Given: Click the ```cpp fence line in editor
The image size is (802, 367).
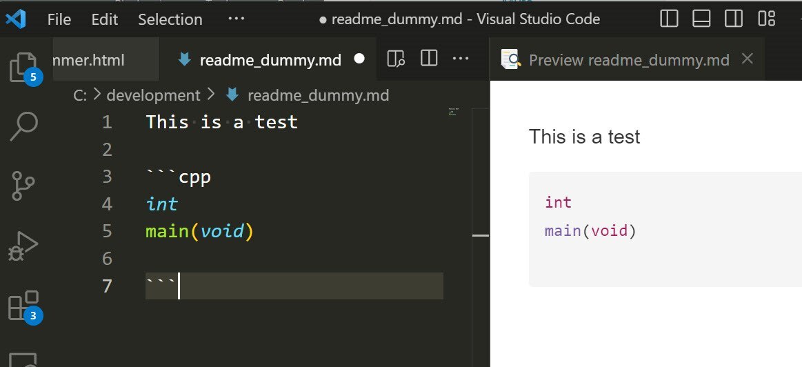Looking at the screenshot, I should coord(179,177).
